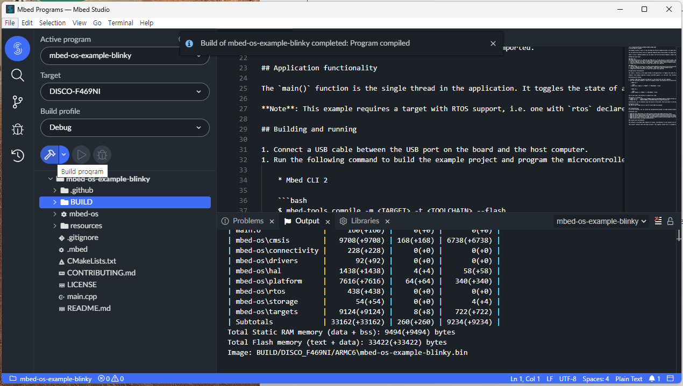Image resolution: width=683 pixels, height=386 pixels.
Task: Click the hammer Build program button
Action: [49, 155]
